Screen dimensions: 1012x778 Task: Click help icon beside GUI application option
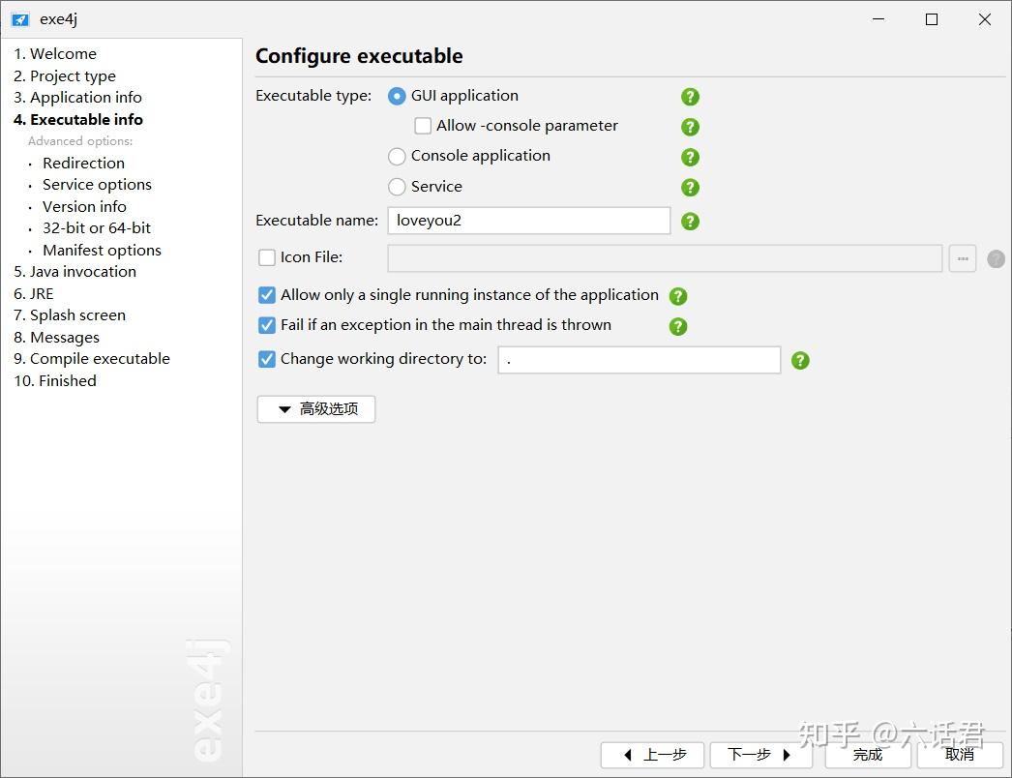(690, 97)
